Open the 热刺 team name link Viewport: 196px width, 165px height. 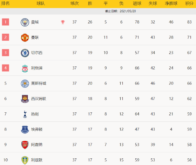tap(35, 114)
